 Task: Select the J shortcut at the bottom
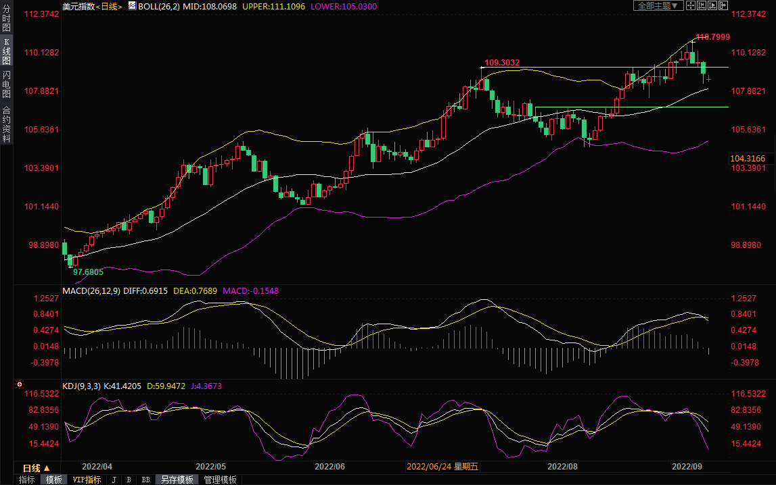[114, 480]
